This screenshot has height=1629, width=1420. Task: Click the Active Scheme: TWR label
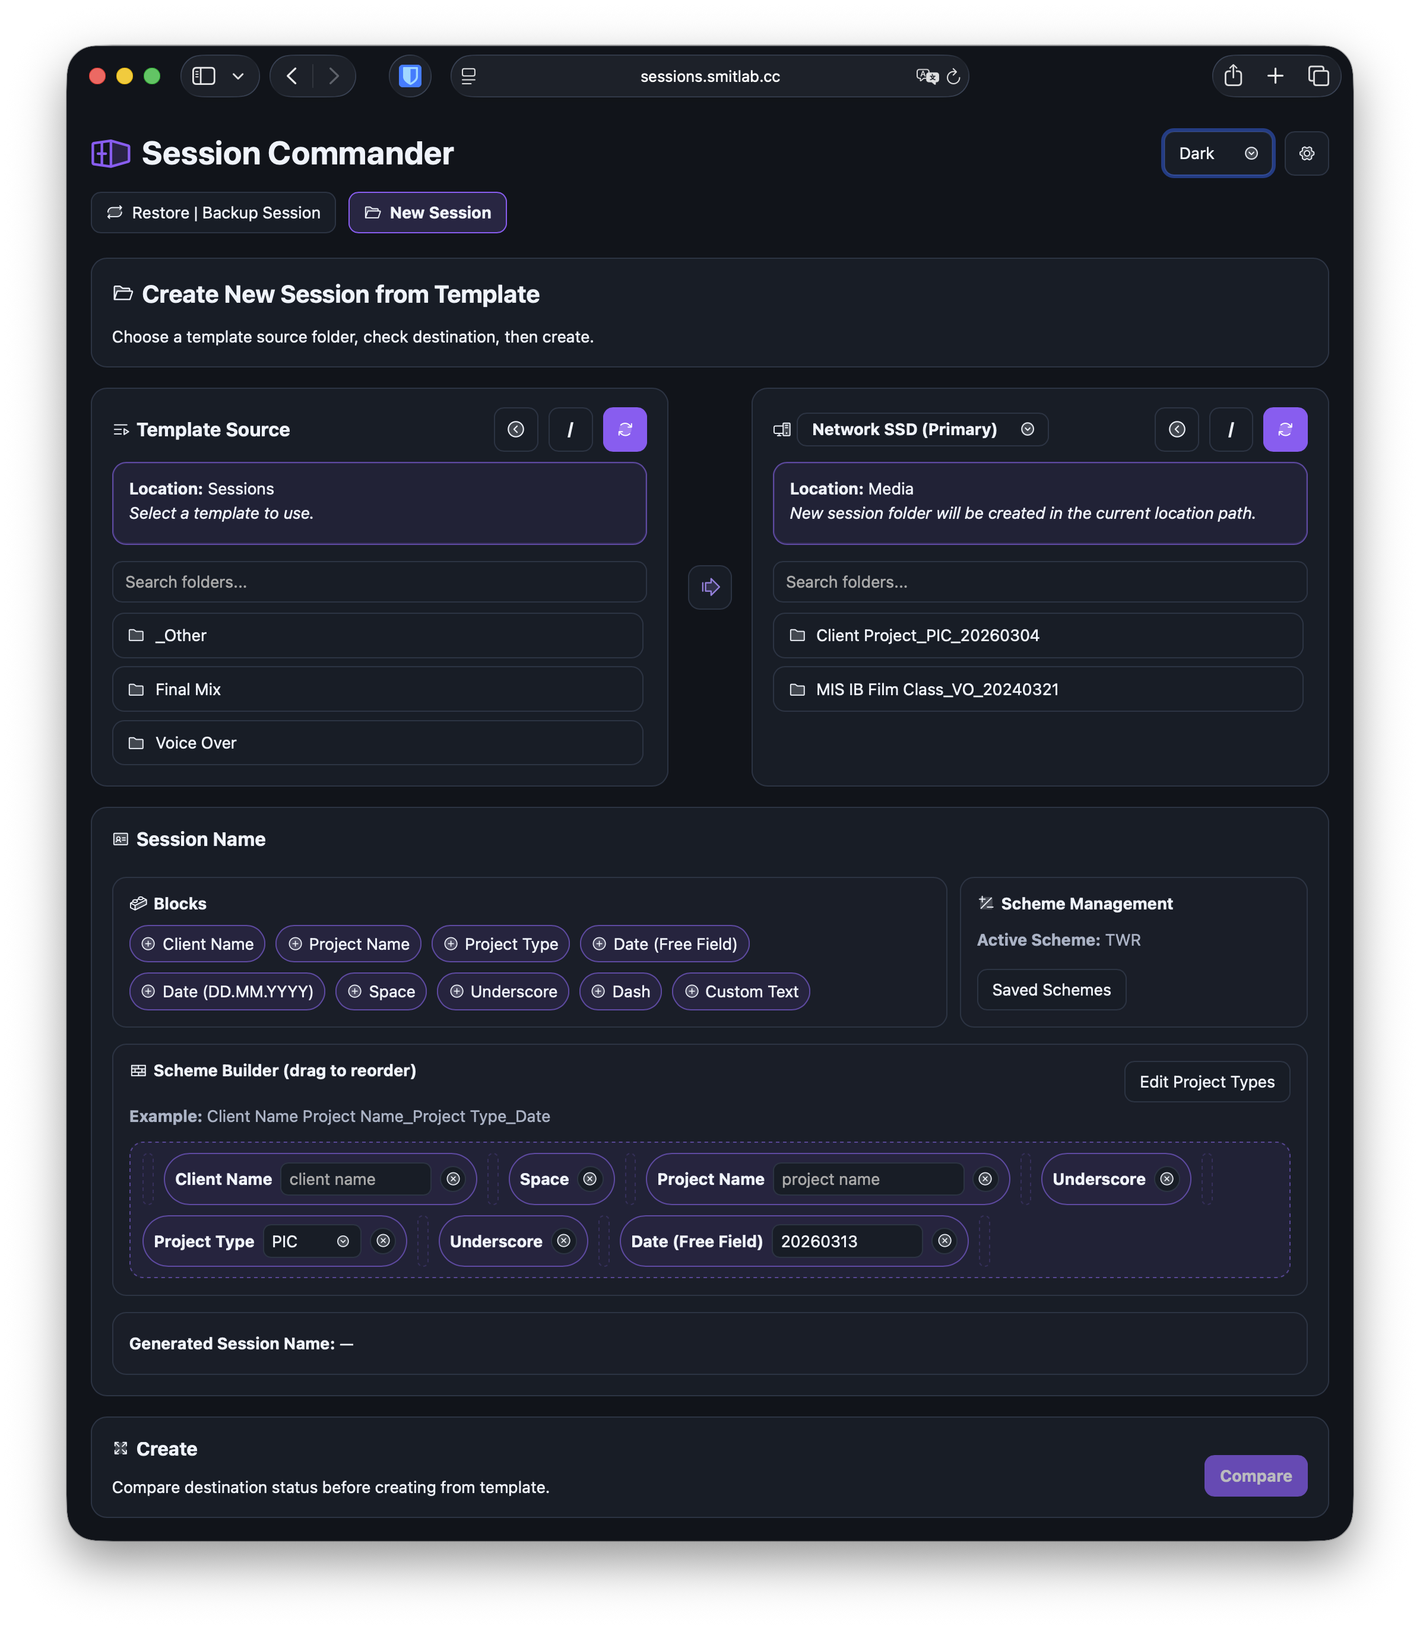tap(1058, 940)
